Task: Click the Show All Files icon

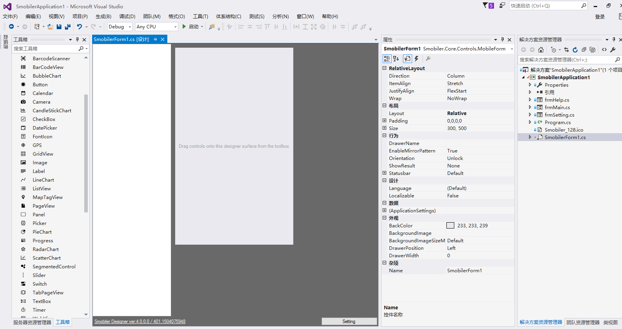Action: pyautogui.click(x=592, y=50)
